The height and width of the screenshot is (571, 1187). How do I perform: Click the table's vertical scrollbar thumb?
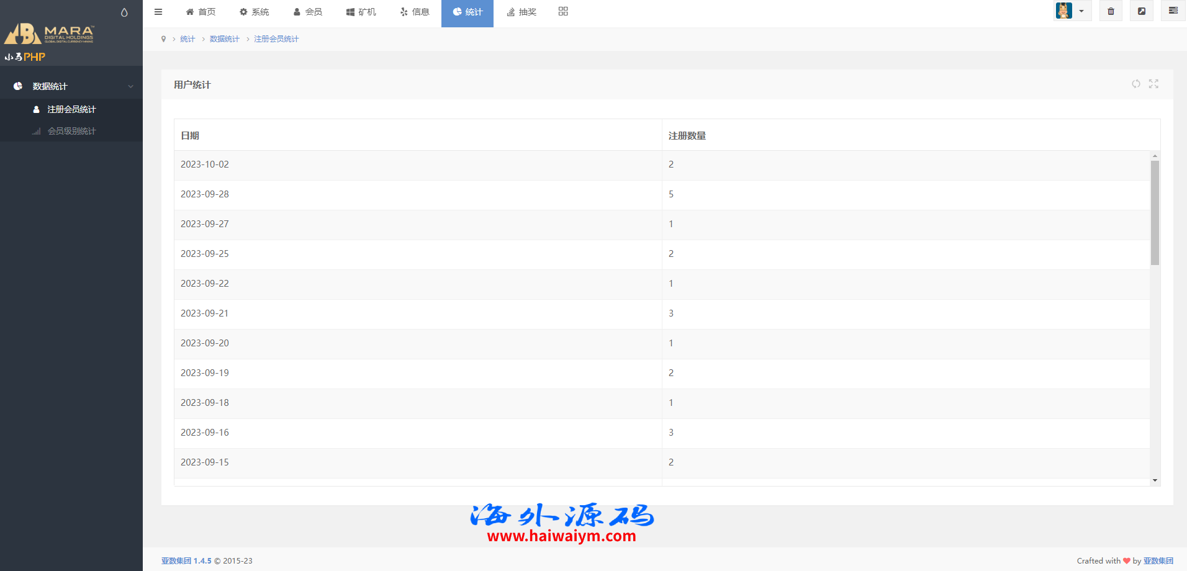pos(1155,212)
